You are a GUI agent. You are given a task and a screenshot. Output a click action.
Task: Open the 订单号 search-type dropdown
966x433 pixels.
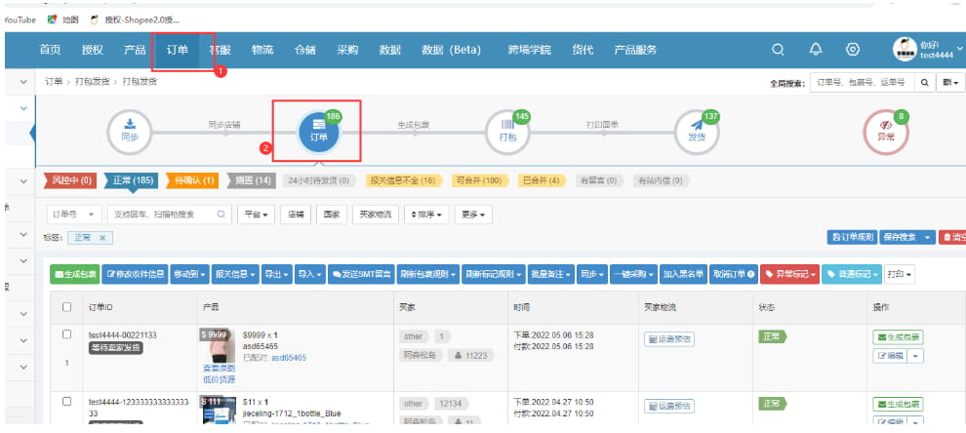(74, 215)
